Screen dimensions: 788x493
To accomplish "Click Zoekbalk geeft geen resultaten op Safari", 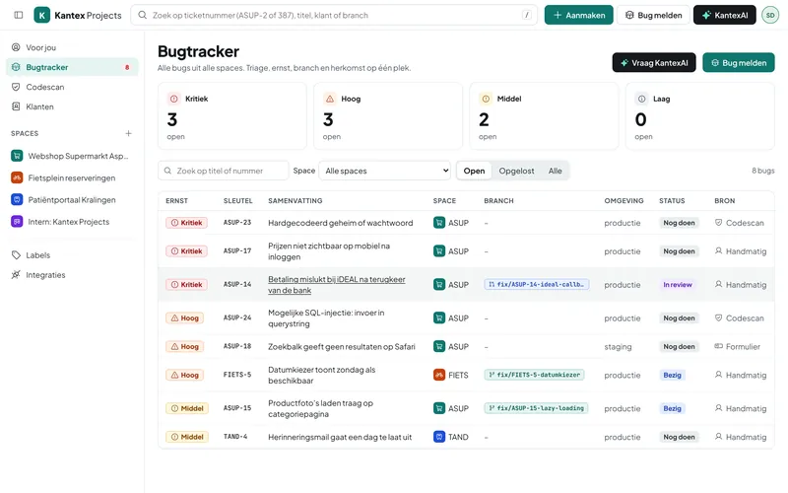I will [342, 347].
